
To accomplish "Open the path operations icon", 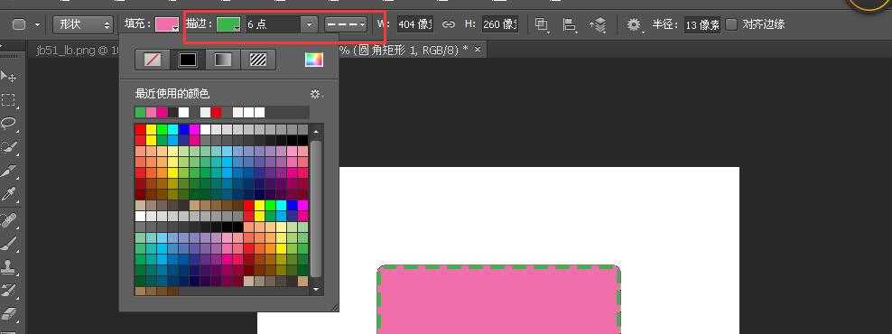I will (542, 24).
